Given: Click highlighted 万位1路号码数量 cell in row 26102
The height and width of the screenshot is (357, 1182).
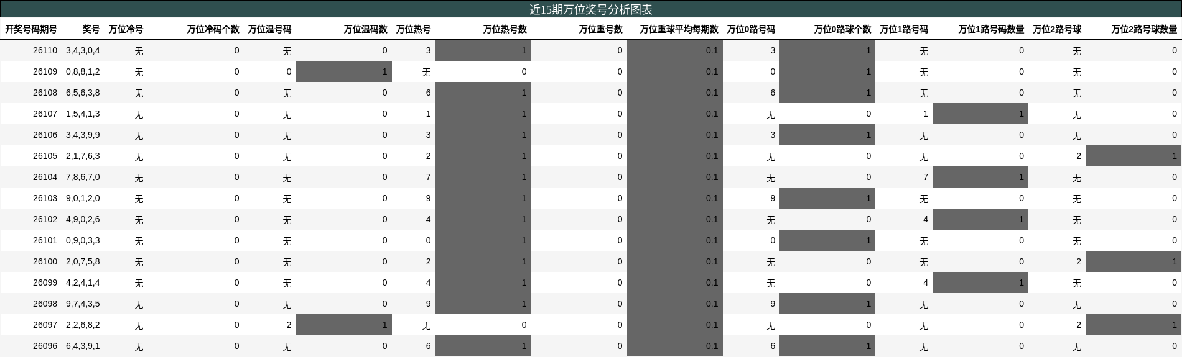Looking at the screenshot, I should tap(980, 219).
